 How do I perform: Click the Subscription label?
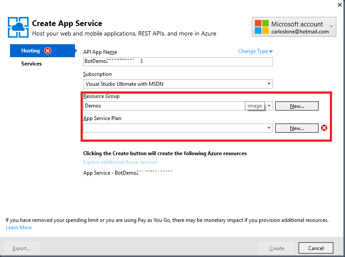(97, 74)
